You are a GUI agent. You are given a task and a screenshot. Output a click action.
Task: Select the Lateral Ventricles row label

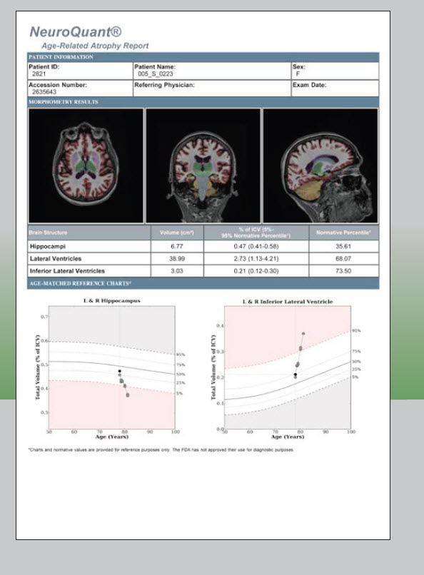(x=56, y=258)
